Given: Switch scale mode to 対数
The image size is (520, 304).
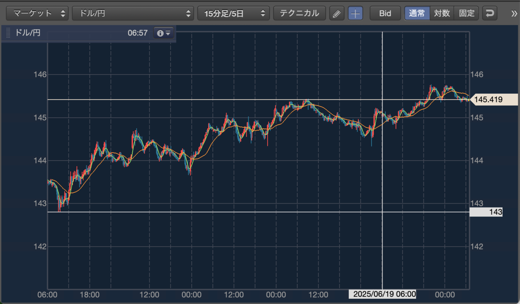Looking at the screenshot, I should pos(442,13).
